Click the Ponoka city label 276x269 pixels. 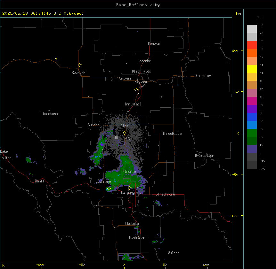[x=154, y=43]
